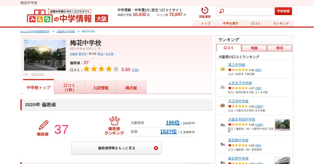This screenshot has width=314, height=164.
Task: Click the red arrow on 偏差値情報をもっと見る
Action: tap(156, 148)
